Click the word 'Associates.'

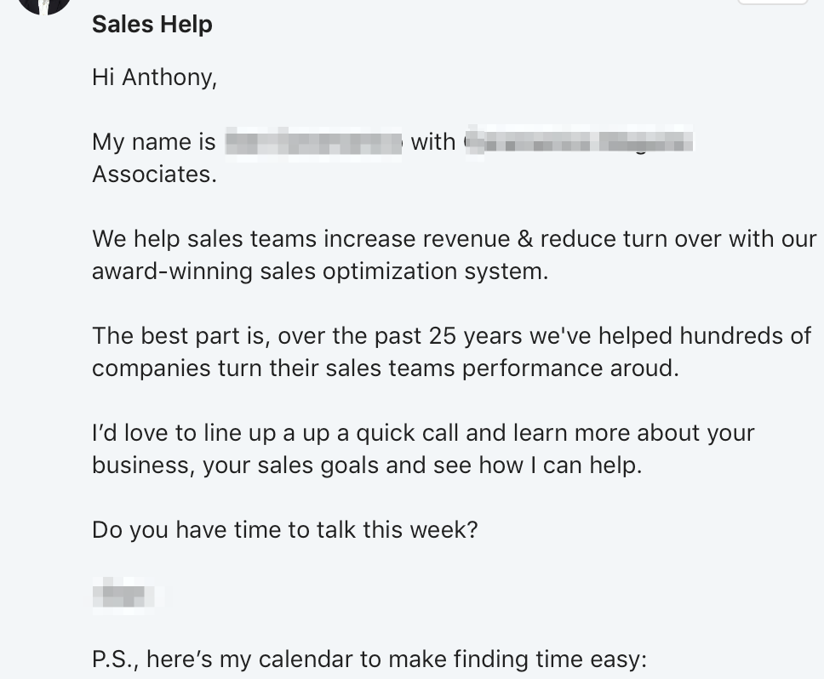click(x=155, y=174)
